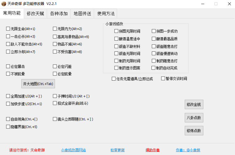Image resolution: width=235 pixels, height=155 pixels.
Task: Toggle 必定闪避 checkbox
Action: point(55,66)
